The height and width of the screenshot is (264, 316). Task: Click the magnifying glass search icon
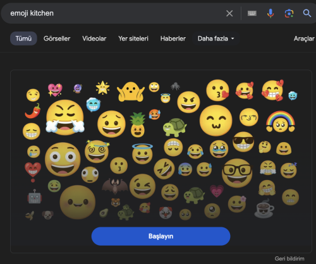click(307, 13)
